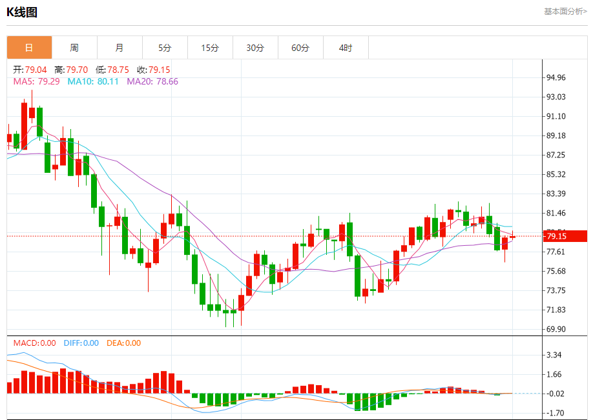Click the -1.70 MACD axis label
Image resolution: width=593 pixels, height=420 pixels.
click(x=554, y=413)
